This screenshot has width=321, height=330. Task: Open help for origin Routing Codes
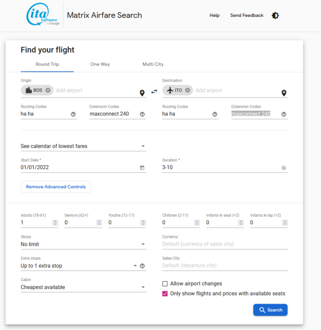coord(73,114)
